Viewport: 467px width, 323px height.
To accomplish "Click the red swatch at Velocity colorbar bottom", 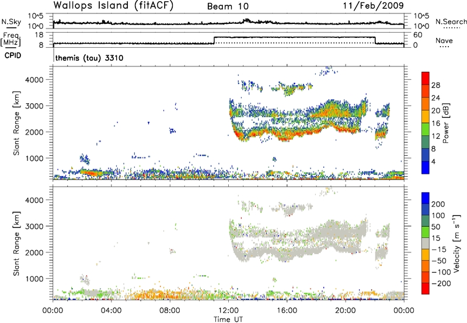I will pos(426,289).
